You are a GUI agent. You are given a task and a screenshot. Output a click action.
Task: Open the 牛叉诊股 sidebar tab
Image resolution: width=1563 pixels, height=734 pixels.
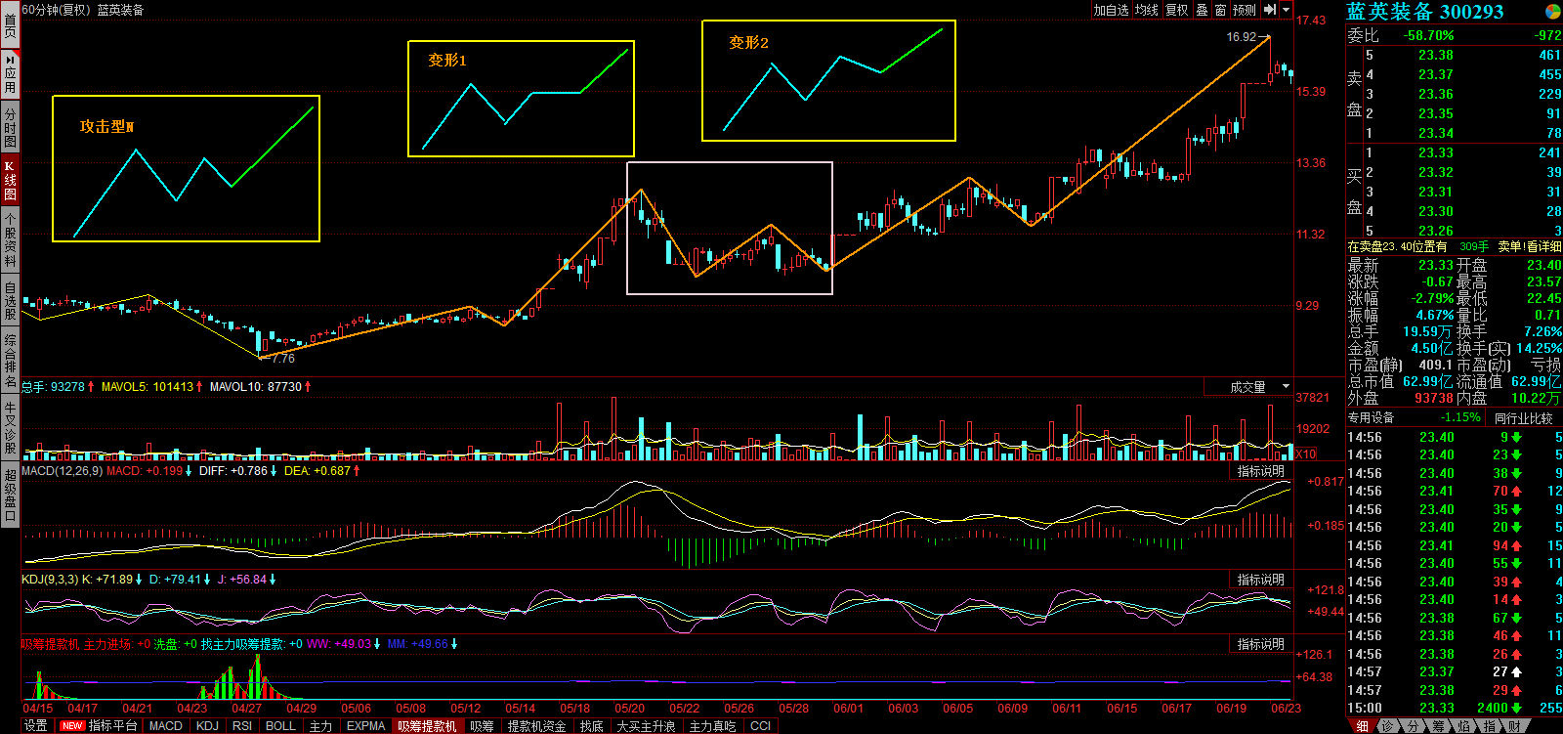click(x=10, y=428)
